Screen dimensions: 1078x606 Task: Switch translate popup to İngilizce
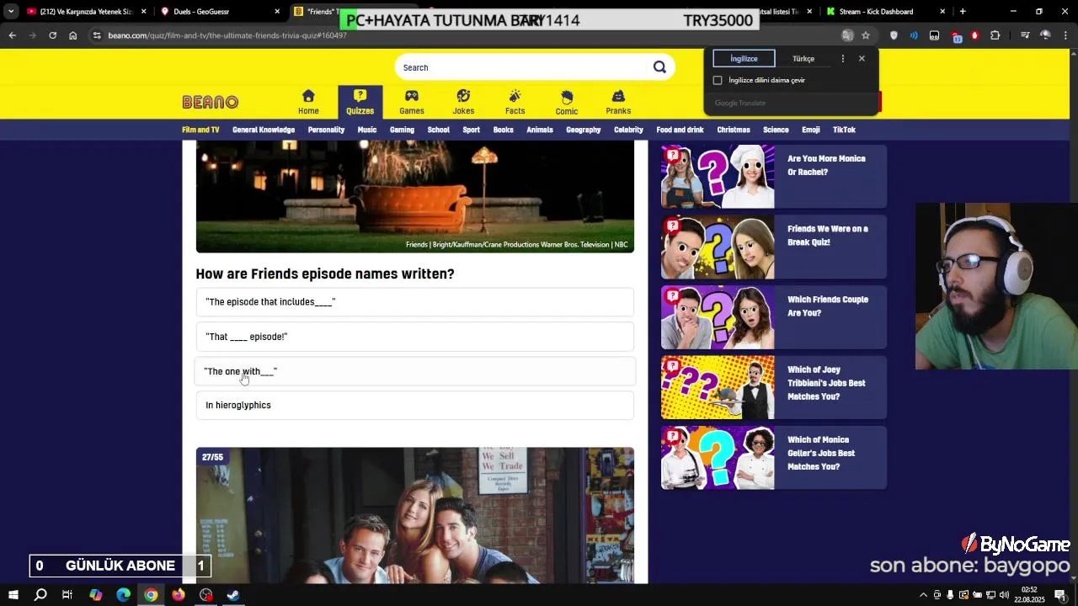(x=744, y=59)
